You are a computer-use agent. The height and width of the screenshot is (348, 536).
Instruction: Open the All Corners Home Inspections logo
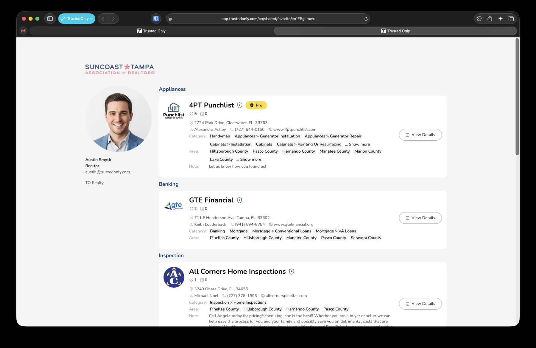coord(174,277)
